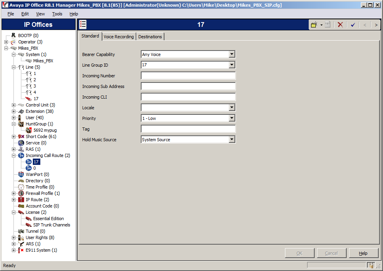Open the Edit menu

(x=25, y=14)
